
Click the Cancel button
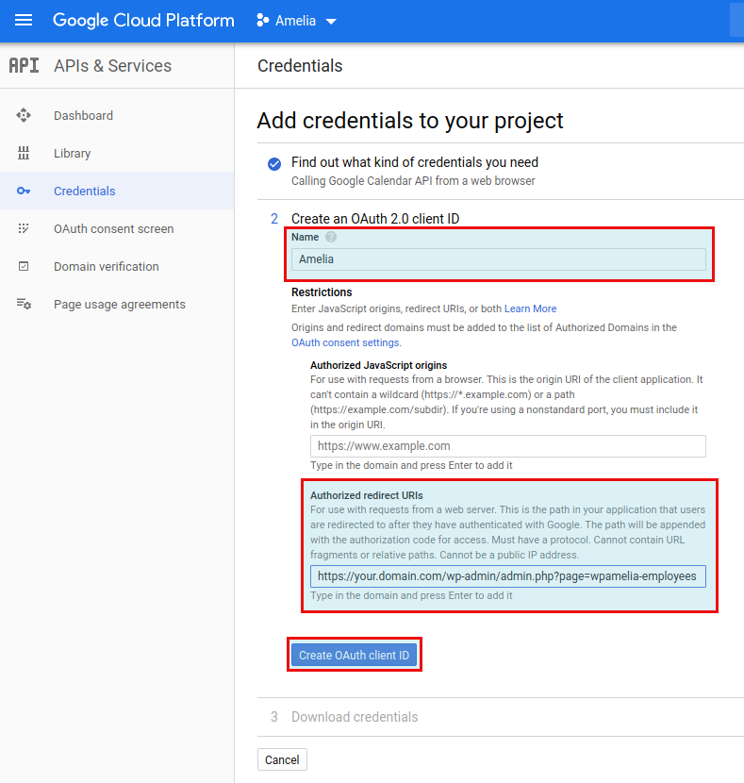point(282,759)
